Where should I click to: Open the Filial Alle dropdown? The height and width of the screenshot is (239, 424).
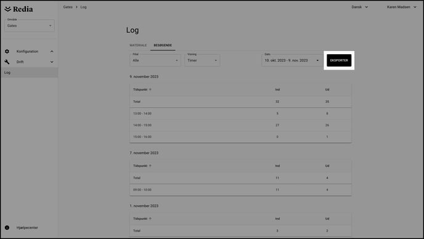click(x=155, y=60)
